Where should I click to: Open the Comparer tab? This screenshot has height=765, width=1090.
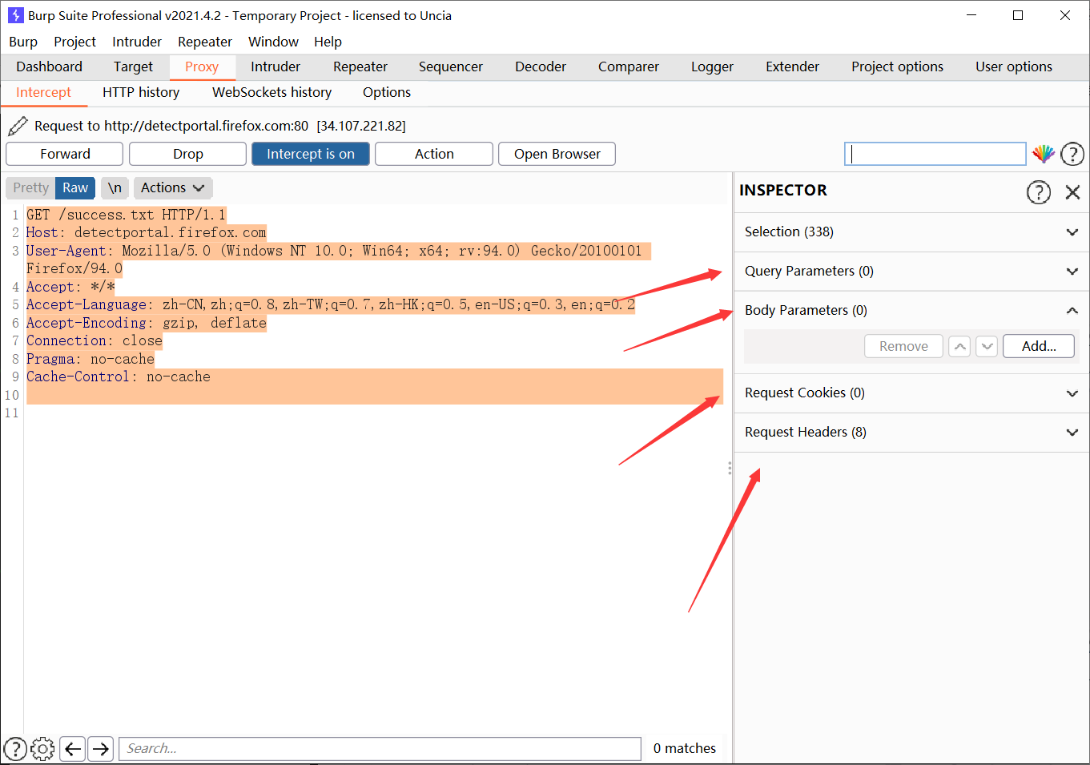pyautogui.click(x=629, y=66)
